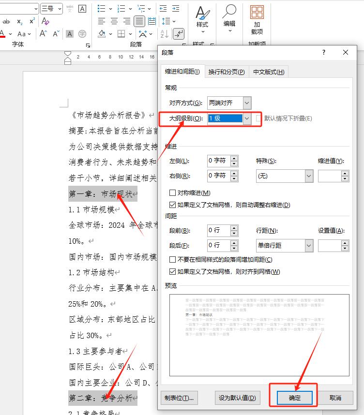Click the 段前 spacing input field
This screenshot has width=364, height=415.
(218, 230)
